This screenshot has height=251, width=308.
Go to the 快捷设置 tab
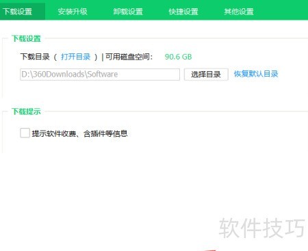click(183, 12)
